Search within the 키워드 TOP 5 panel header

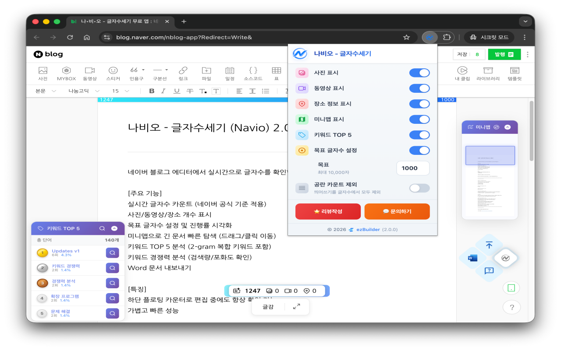click(x=102, y=228)
